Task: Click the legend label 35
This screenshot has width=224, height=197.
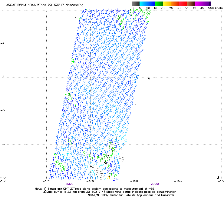Action: 186,8
